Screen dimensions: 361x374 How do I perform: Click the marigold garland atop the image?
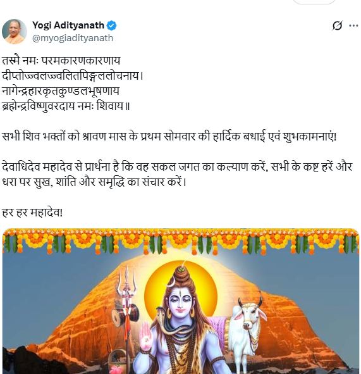(181, 241)
